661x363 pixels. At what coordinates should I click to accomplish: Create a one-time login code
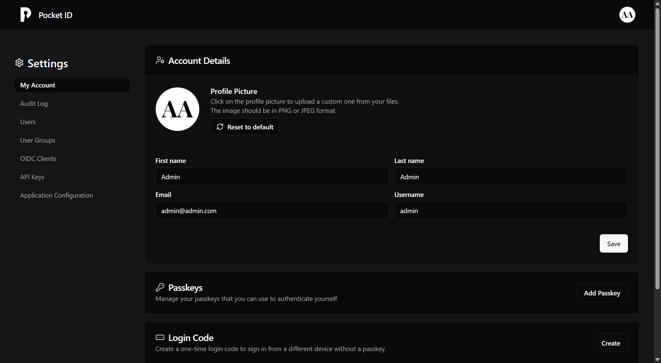coord(610,343)
